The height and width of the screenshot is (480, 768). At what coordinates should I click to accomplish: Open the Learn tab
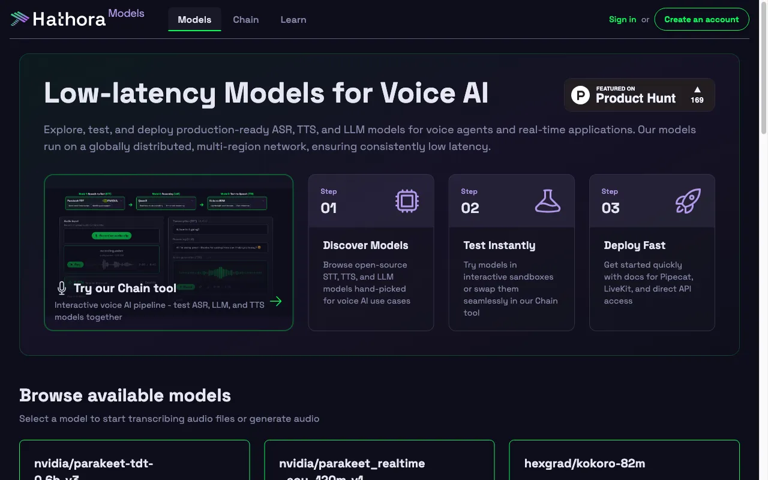click(x=293, y=19)
